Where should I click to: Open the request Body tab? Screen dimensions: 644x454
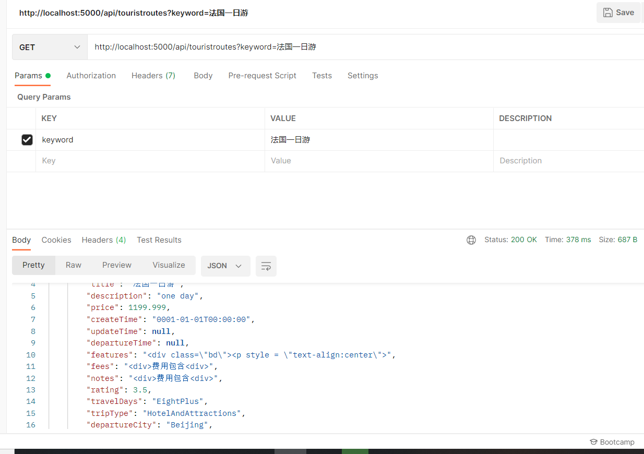click(203, 76)
